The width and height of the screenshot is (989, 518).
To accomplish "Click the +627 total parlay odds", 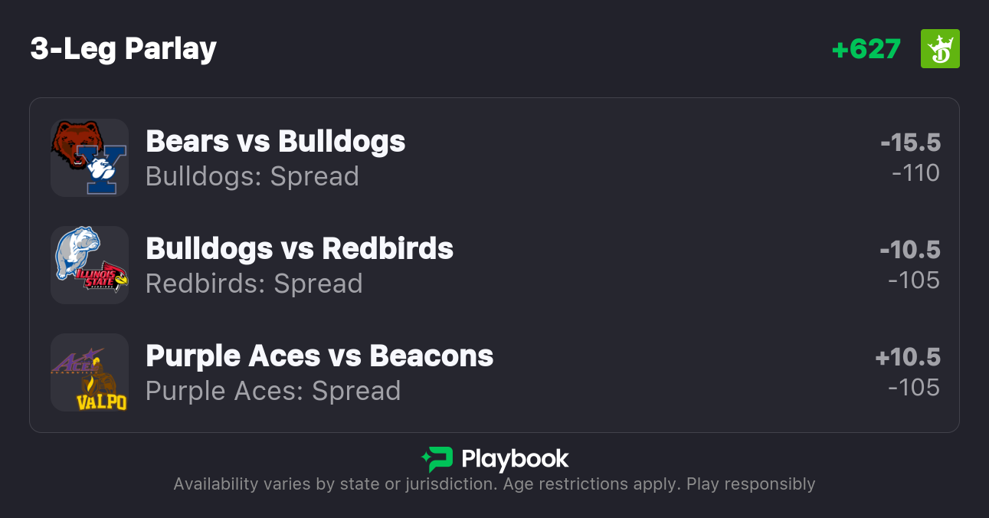I will coord(866,49).
